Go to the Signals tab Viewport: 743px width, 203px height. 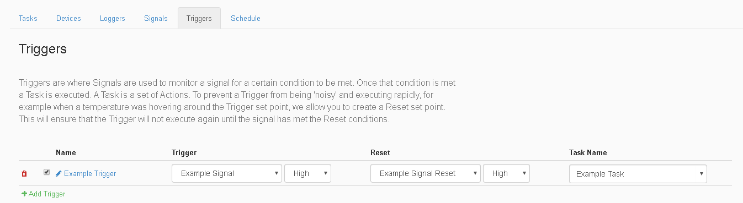click(156, 18)
